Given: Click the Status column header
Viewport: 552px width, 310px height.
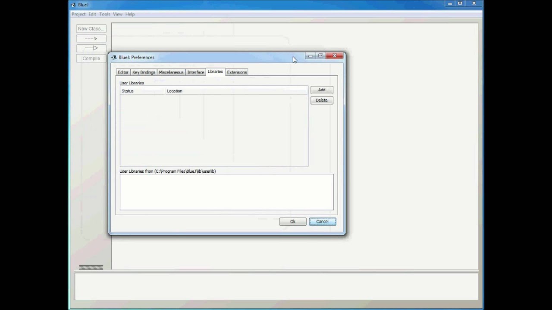Looking at the screenshot, I should click(143, 91).
